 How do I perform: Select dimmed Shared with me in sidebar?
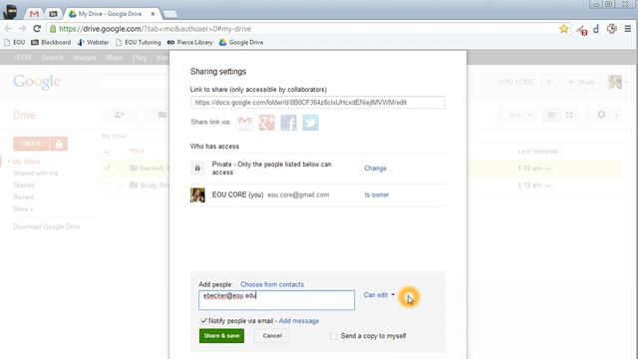(x=36, y=174)
